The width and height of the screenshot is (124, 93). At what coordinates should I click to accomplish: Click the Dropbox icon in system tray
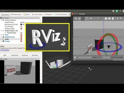point(113,11)
